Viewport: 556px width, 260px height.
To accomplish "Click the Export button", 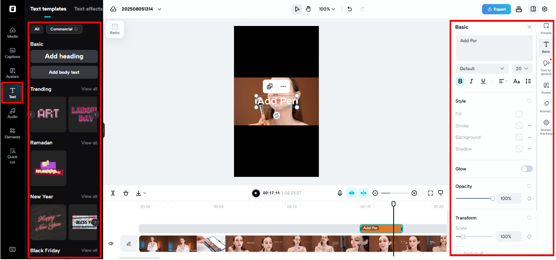I will 496,9.
